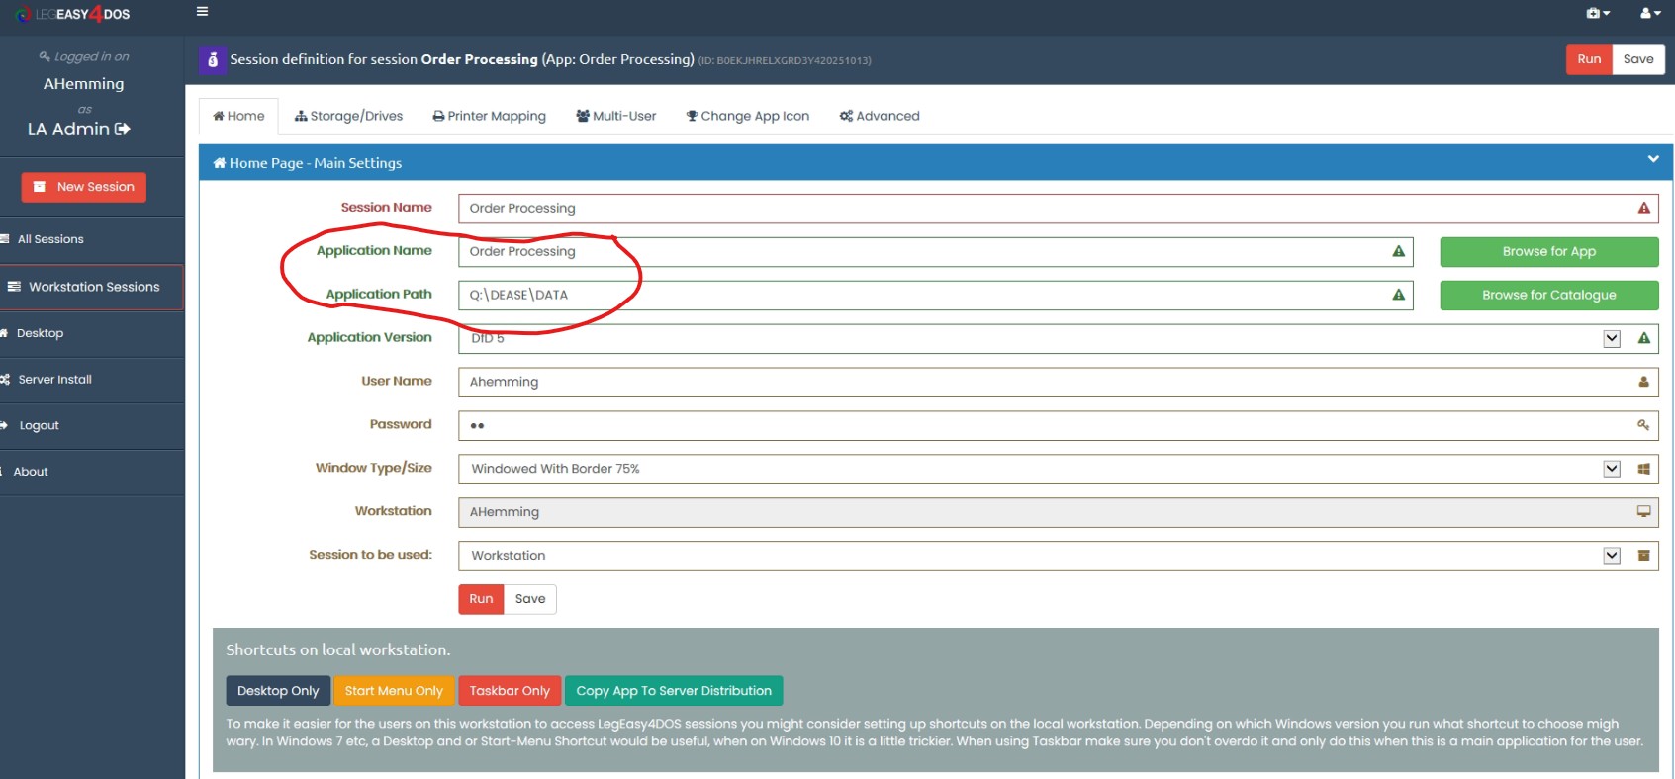Click the purple money bag session icon
The image size is (1675, 779).
212,60
